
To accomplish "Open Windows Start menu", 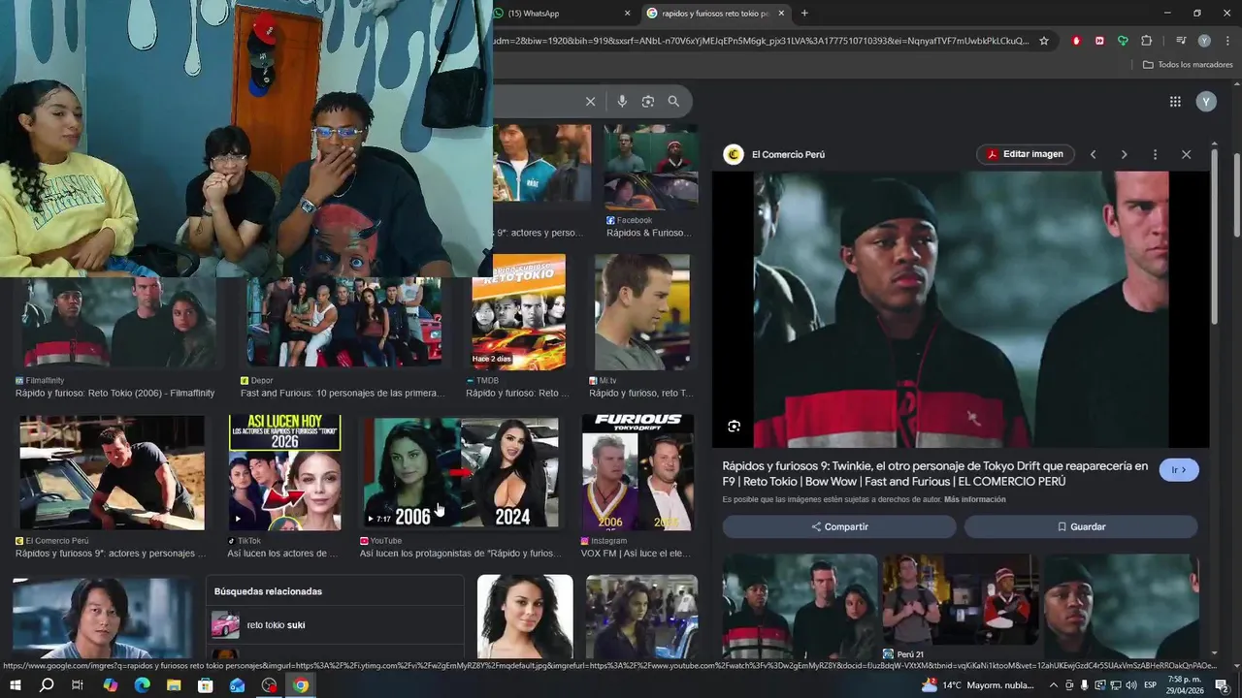I will point(15,685).
